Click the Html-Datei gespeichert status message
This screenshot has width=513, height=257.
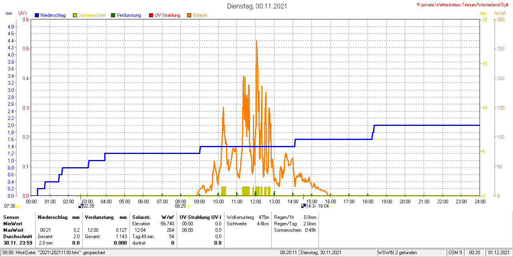point(61,253)
